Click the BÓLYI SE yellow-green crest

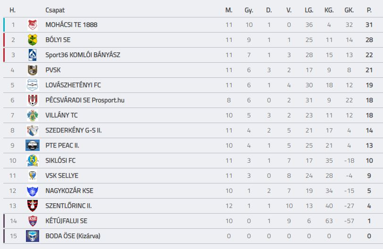(33, 40)
